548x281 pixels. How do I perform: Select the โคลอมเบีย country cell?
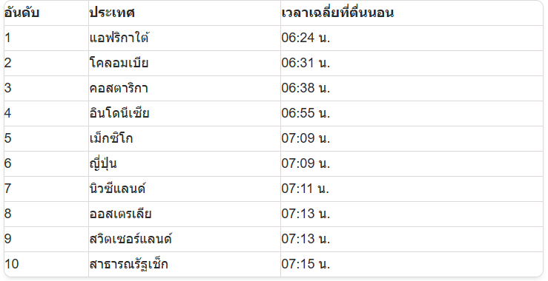(185, 63)
